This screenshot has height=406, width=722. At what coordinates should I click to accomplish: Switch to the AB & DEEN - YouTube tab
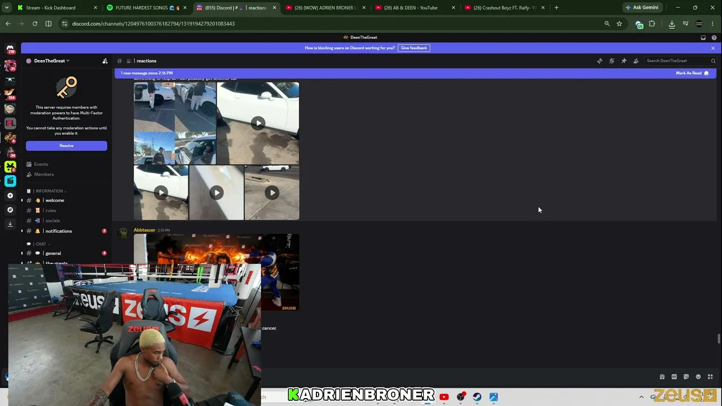click(414, 8)
